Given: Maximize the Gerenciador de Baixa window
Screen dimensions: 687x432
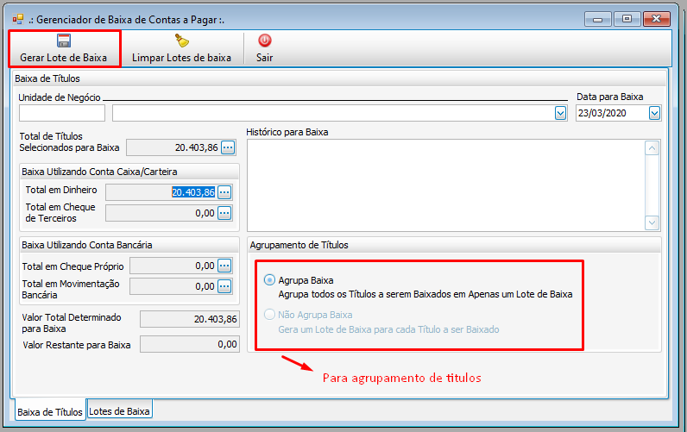Looking at the screenshot, I should 627,19.
